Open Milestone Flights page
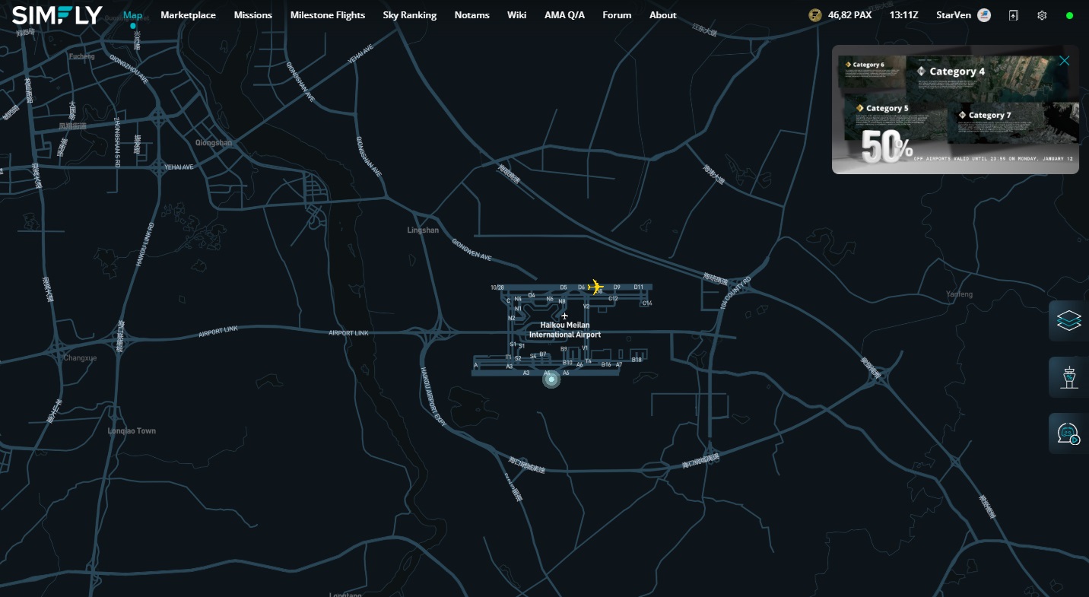The width and height of the screenshot is (1089, 597). [x=327, y=15]
